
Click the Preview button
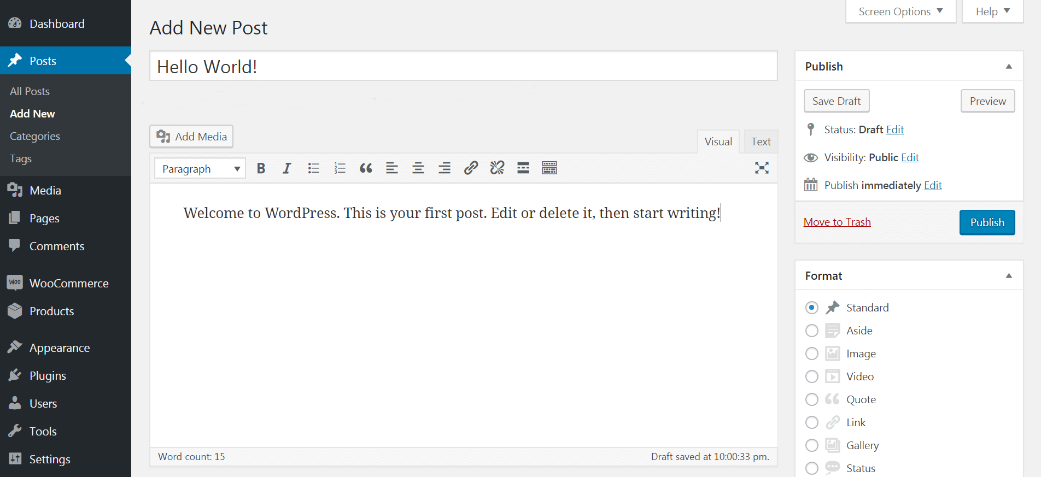988,101
